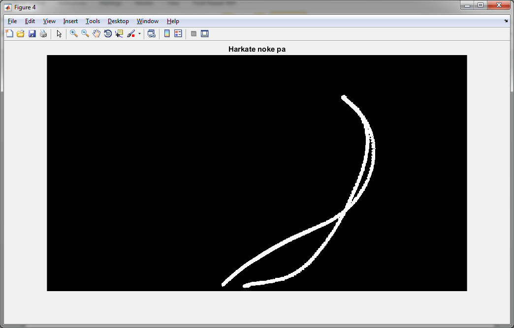Screen dimensions: 514x328
Task: Insert a Colorbar using the toolbar icon
Action: 167,33
